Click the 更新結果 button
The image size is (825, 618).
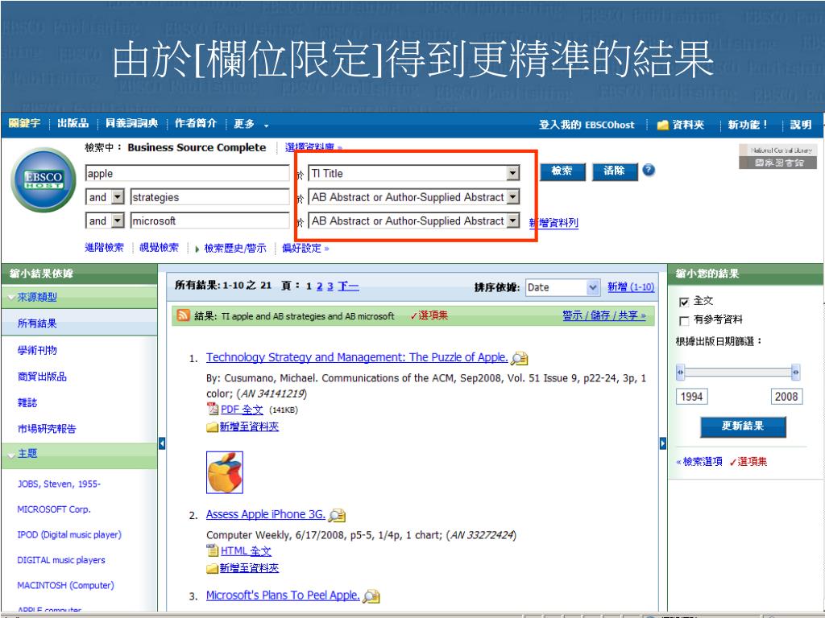743,426
